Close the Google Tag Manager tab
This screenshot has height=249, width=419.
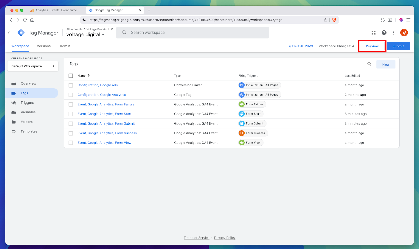point(140,10)
